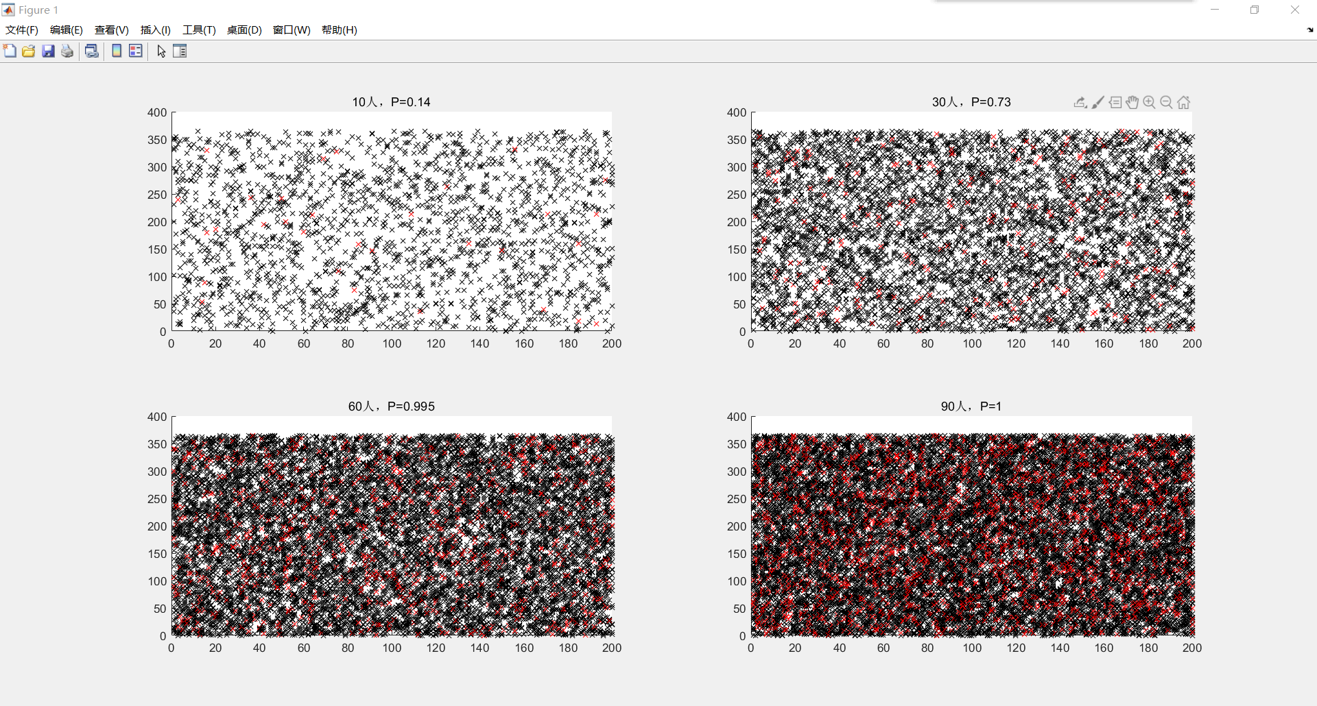Expand the Export dropdown on axes toolbar
This screenshot has height=706, width=1317.
pos(1080,103)
